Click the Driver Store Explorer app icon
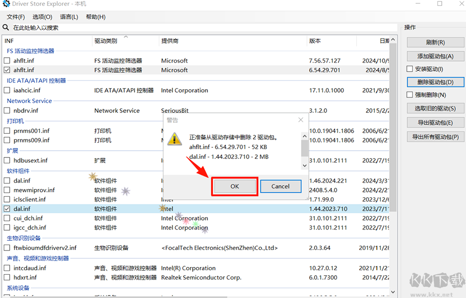Screen dimensions: 466x298 pos(6,3)
